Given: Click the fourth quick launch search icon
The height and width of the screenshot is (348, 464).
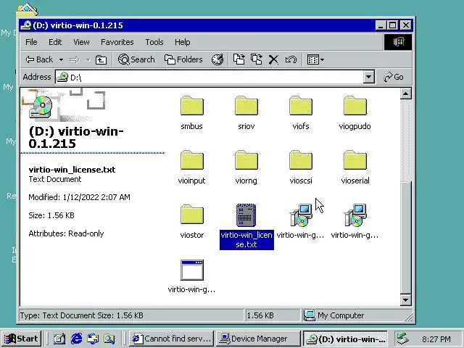Looking at the screenshot, I should 109,339.
